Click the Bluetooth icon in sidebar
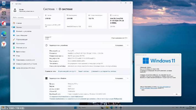The height and width of the screenshot is (110, 196). point(14,31)
